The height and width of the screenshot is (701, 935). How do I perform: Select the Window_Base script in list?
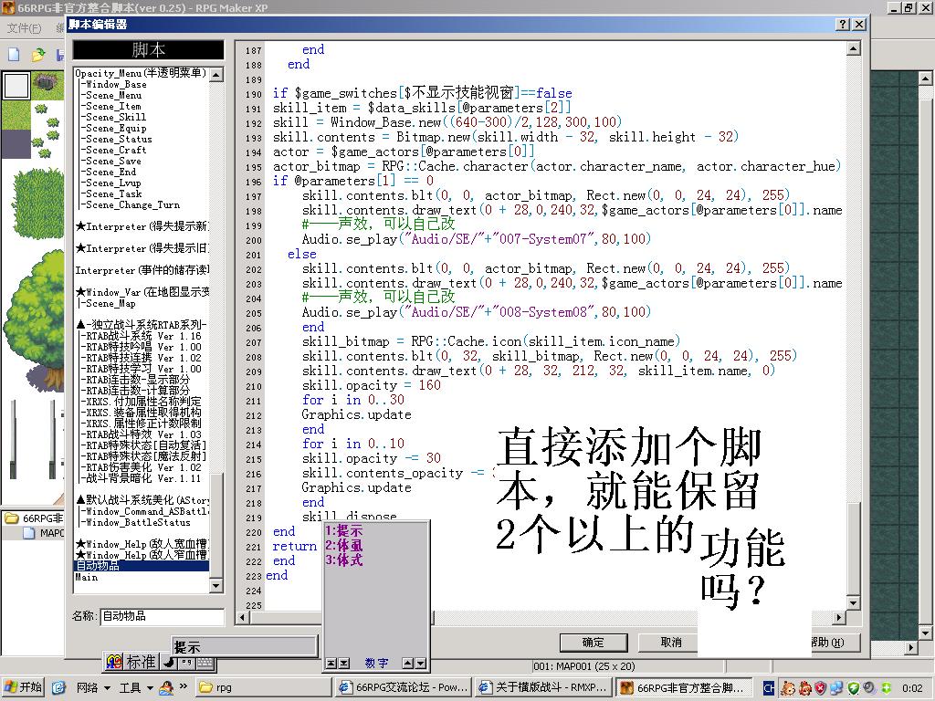116,85
